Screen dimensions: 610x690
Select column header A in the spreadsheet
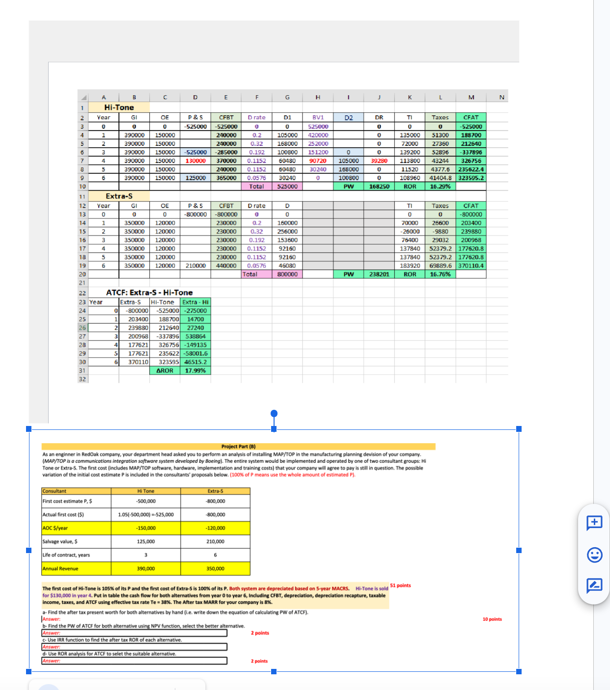(103, 97)
